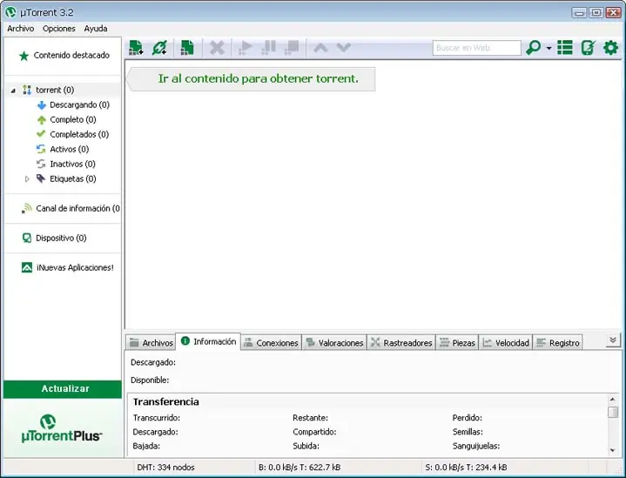Viewport: 626px width, 478px height.
Task: Click the magnifier search icon
Action: tap(534, 48)
